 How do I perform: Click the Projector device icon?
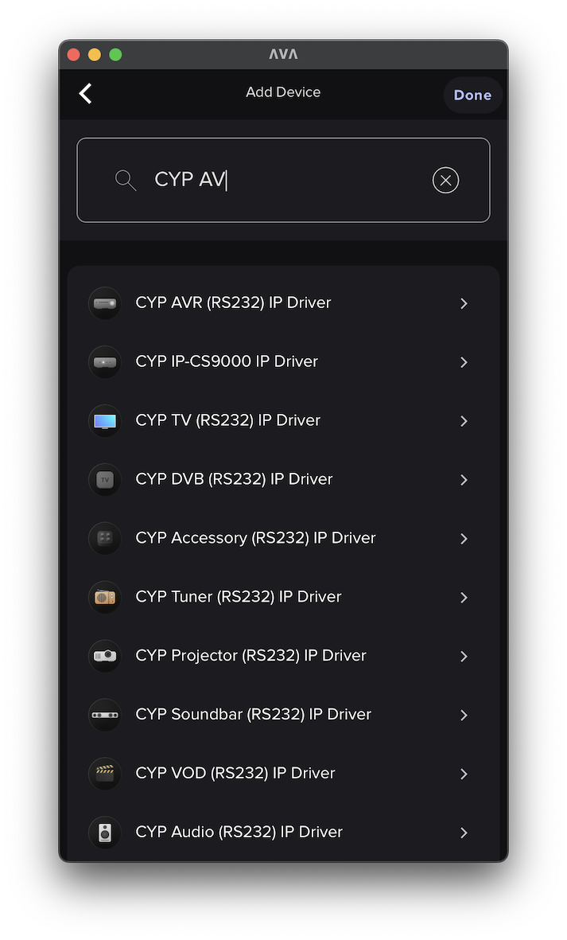(x=104, y=656)
